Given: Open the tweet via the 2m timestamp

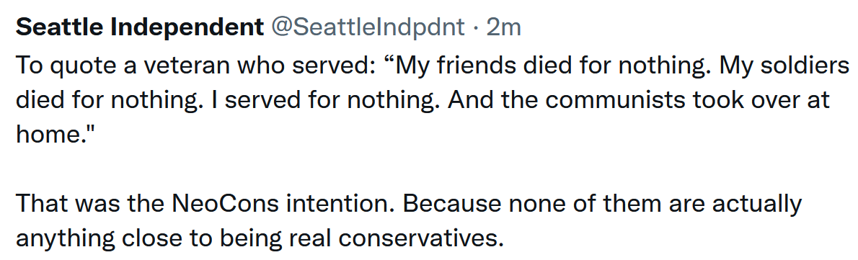Looking at the screenshot, I should pos(503,28).
